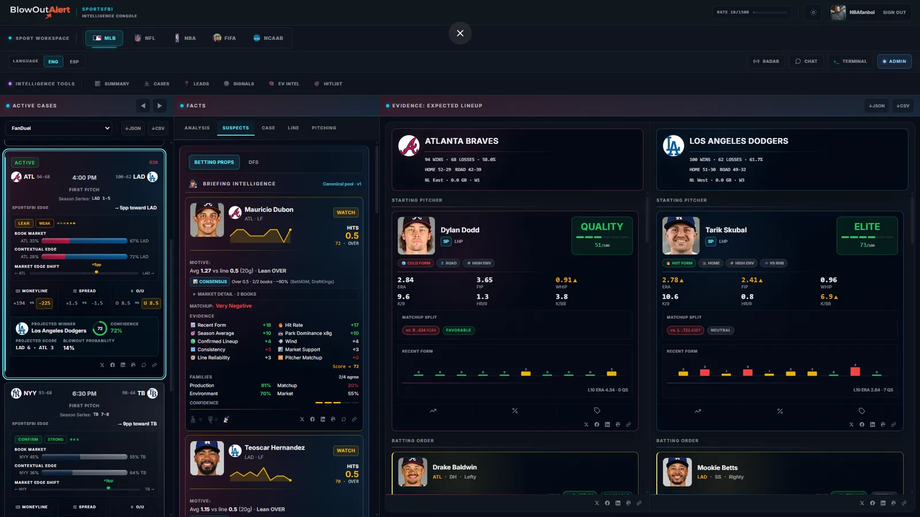
Task: Export Expected Lineup evidence as JSON
Action: (x=877, y=106)
